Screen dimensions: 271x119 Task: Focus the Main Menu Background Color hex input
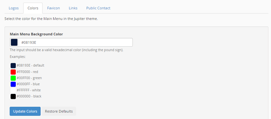tap(71, 42)
